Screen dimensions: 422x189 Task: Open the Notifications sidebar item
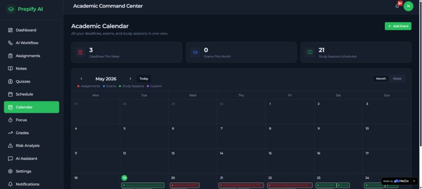click(x=31, y=184)
